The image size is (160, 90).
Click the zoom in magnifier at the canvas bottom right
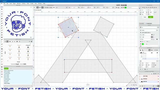pos(136,85)
